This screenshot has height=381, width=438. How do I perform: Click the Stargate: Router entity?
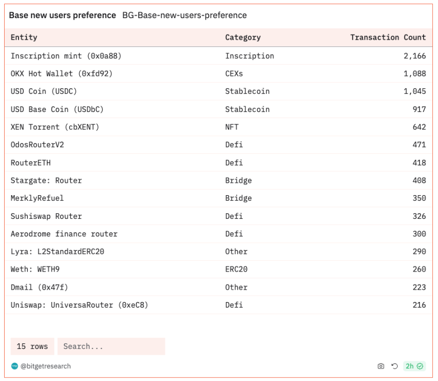[x=46, y=180]
